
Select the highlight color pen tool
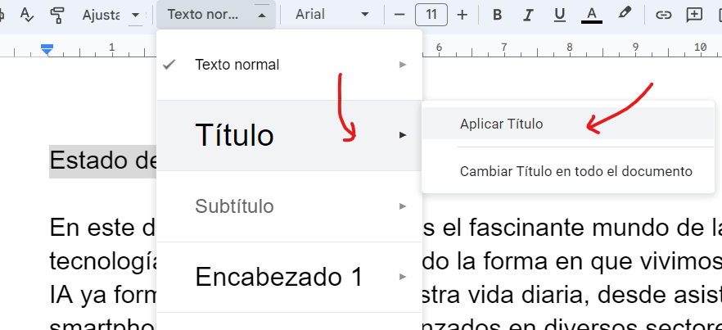pyautogui.click(x=624, y=14)
